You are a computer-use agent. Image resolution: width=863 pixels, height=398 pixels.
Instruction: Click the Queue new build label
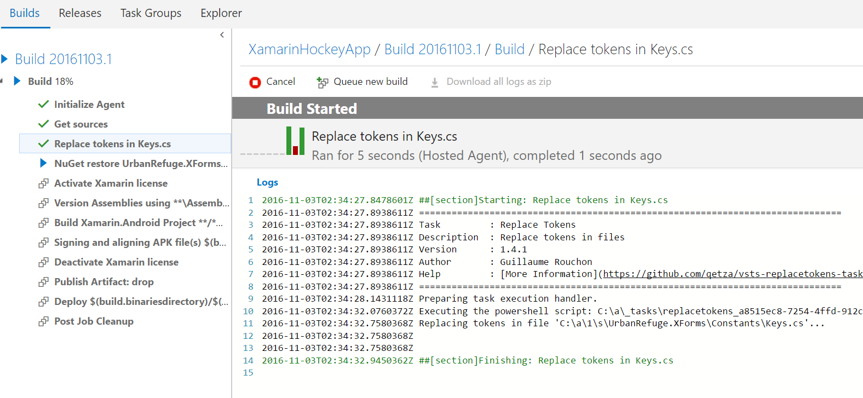pyautogui.click(x=371, y=82)
